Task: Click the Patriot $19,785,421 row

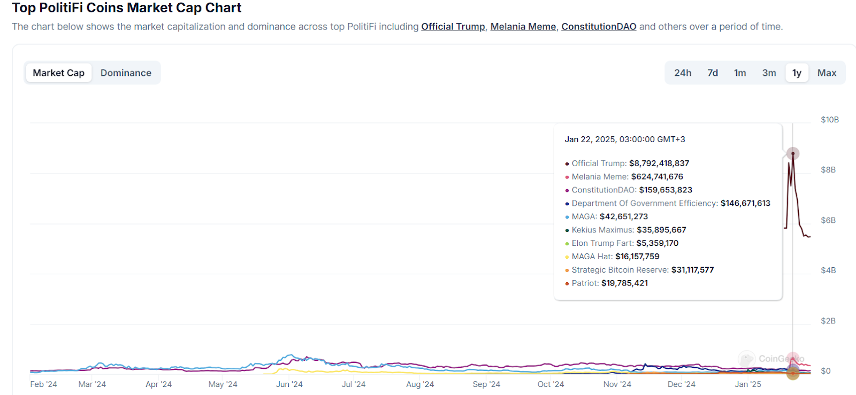Action: point(607,283)
